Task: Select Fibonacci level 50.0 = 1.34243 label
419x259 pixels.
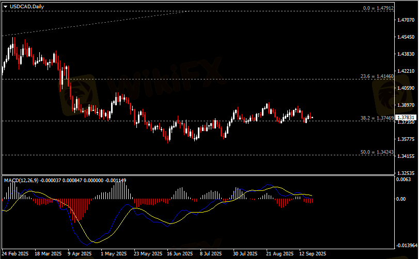Action: tap(377, 152)
